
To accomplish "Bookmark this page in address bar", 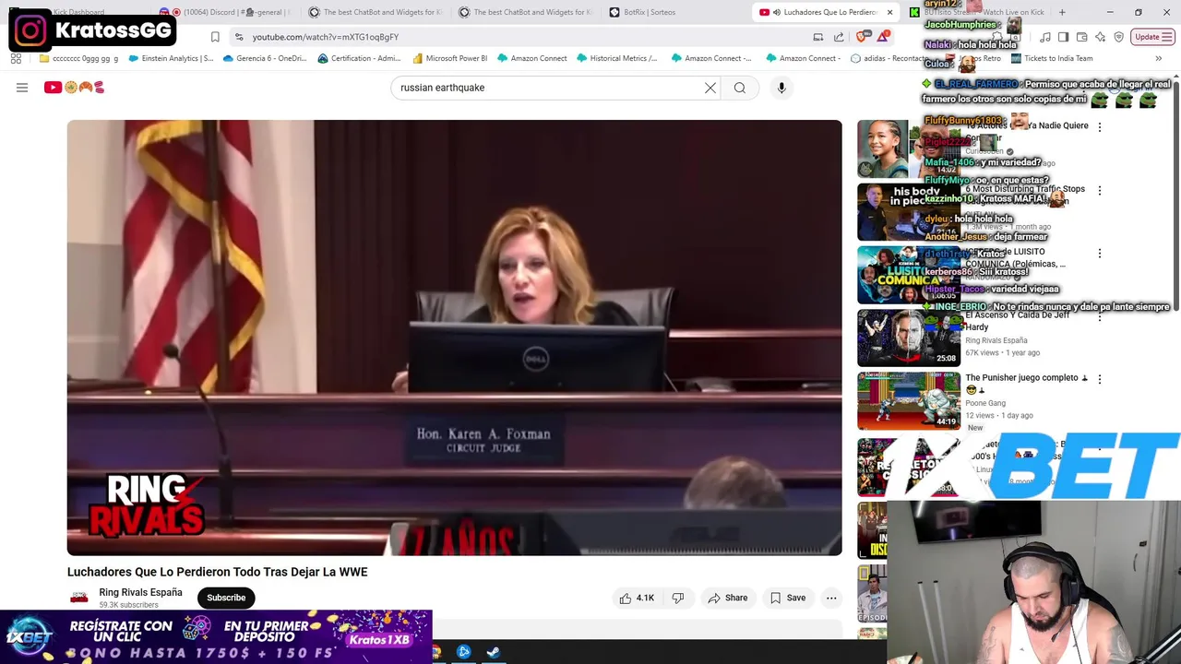I will 215,37.
